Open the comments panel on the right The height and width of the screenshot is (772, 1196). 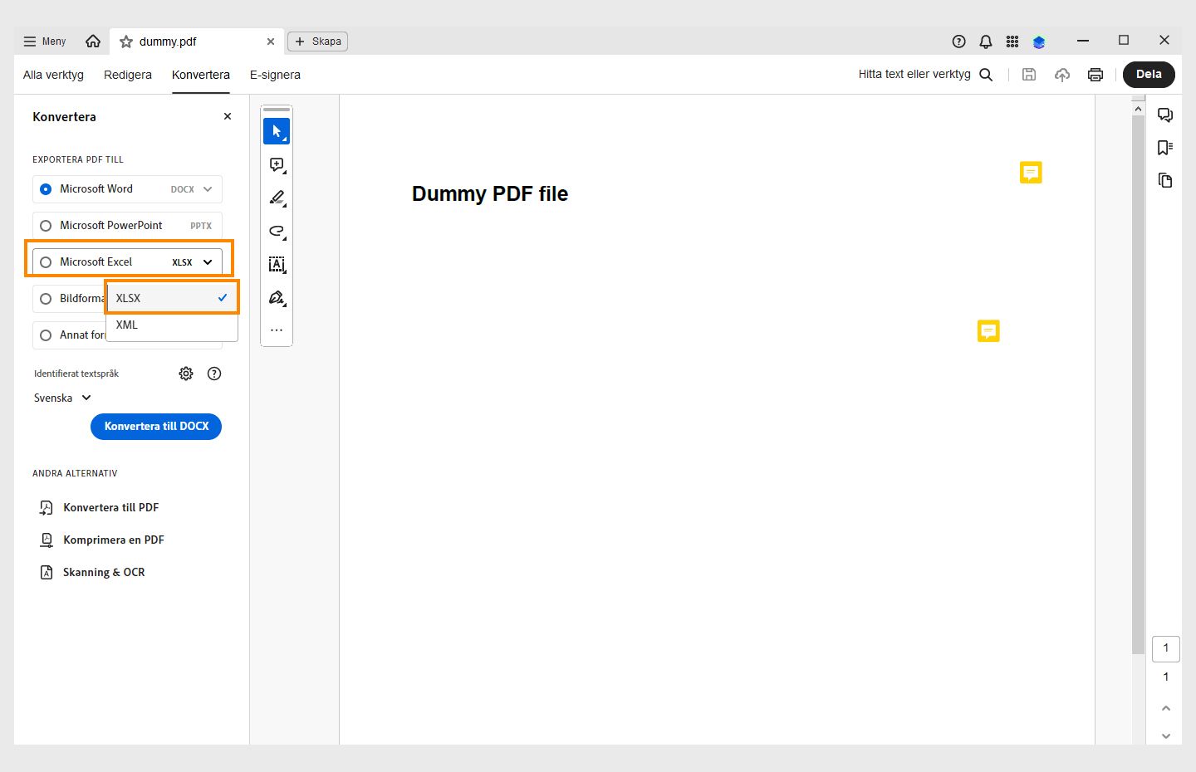tap(1165, 115)
